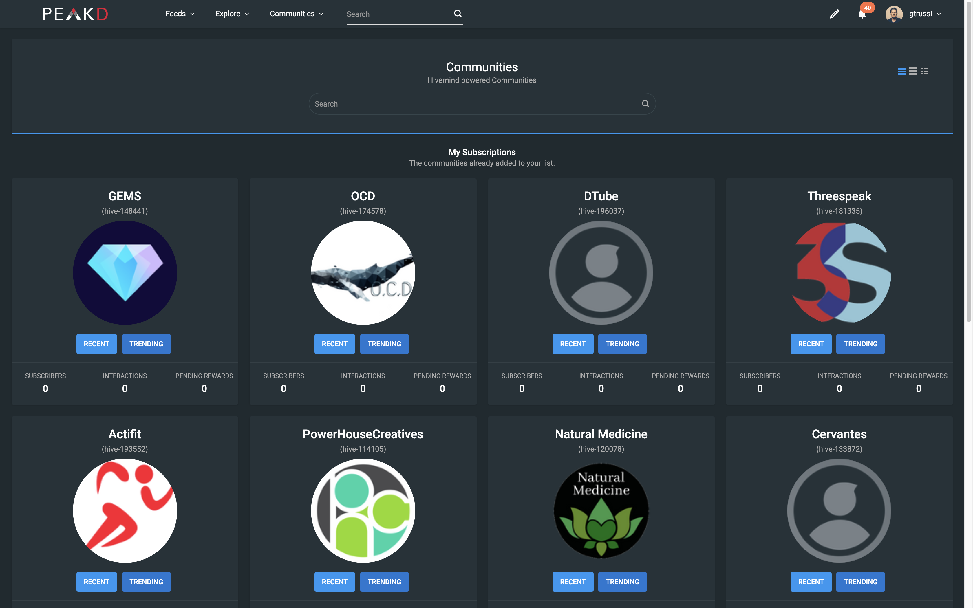Switch to the grid view layout
This screenshot has width=973, height=608.
913,71
